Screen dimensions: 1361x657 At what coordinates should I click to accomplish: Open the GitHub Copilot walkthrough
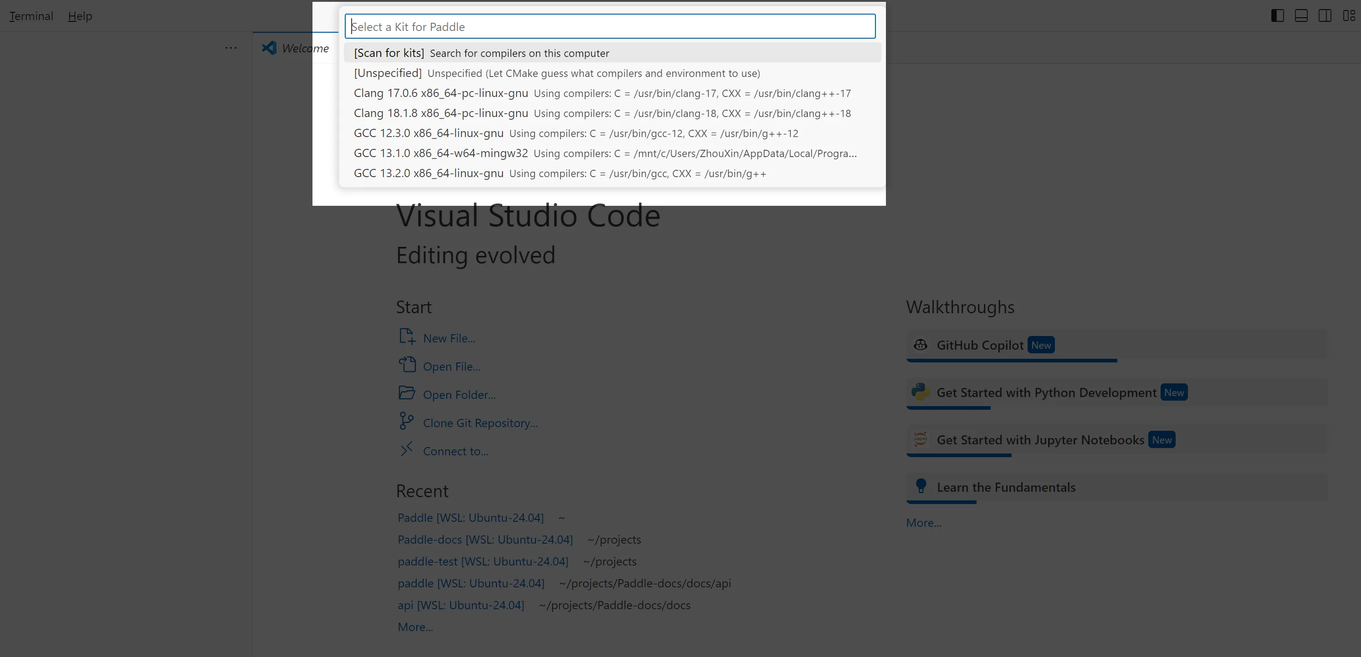tap(1117, 346)
